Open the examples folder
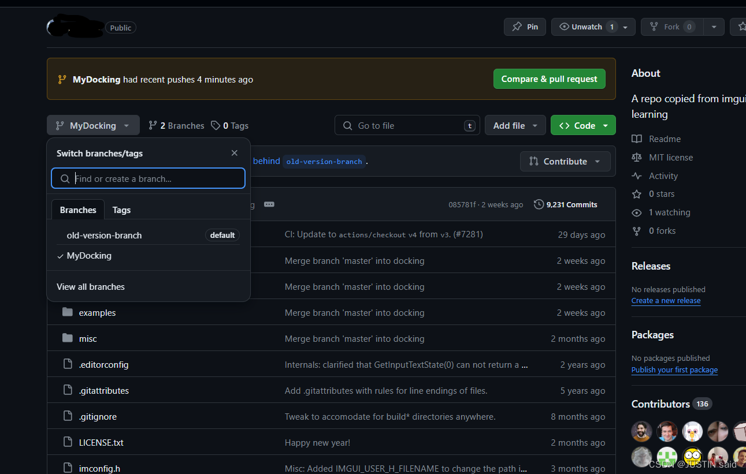 tap(97, 312)
